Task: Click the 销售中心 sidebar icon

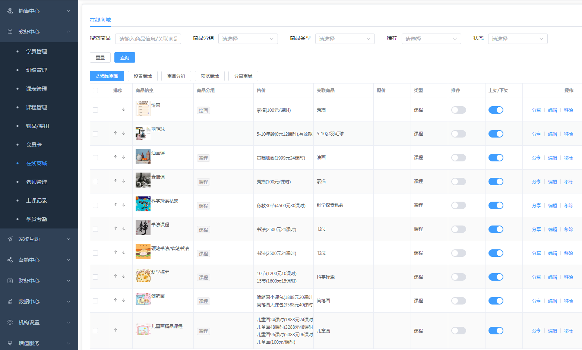Action: click(10, 11)
